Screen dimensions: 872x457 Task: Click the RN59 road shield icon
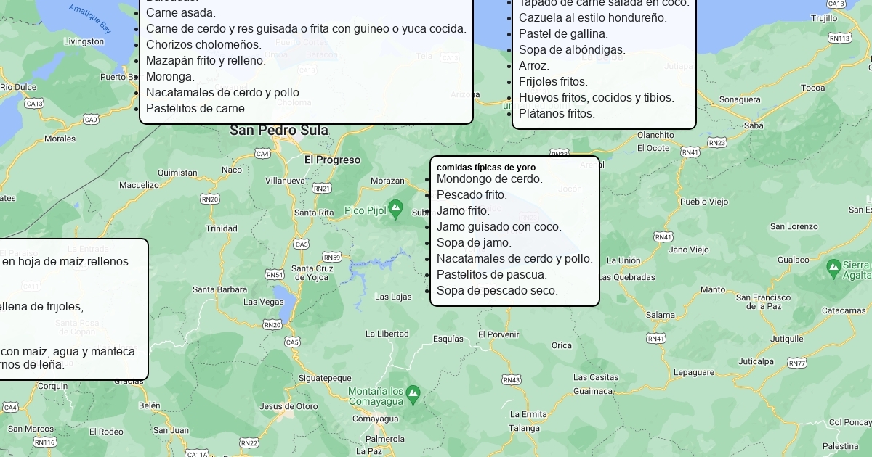point(332,258)
